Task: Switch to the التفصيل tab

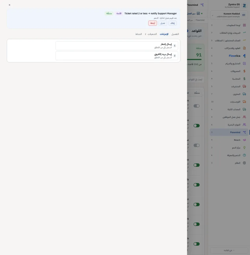Action: click(x=175, y=34)
